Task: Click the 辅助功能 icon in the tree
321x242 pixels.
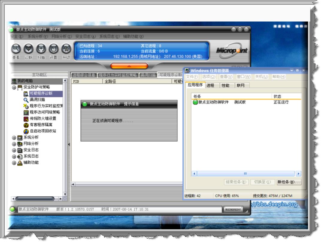Action: (x=20, y=163)
